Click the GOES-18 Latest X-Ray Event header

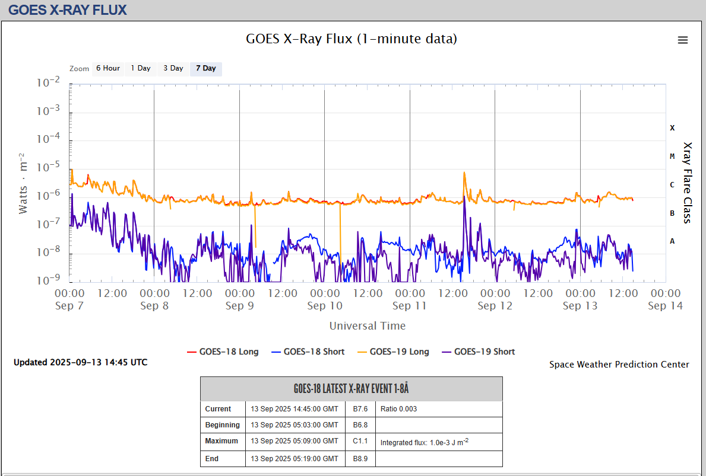(x=352, y=389)
